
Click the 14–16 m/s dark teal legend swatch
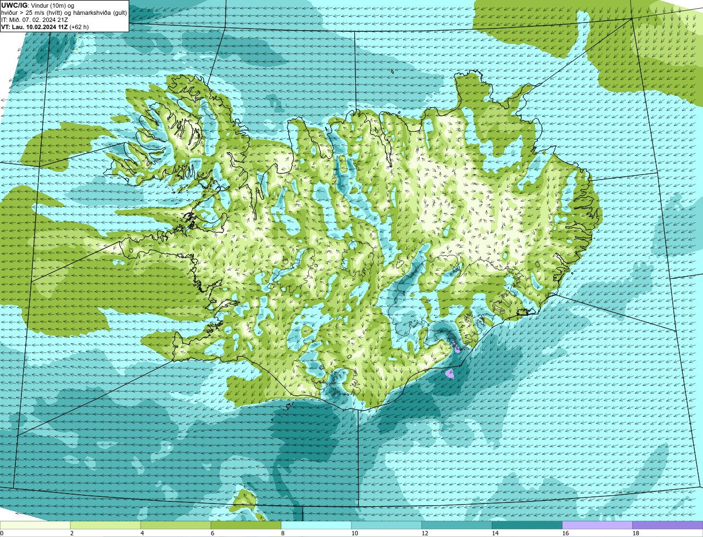click(x=527, y=525)
